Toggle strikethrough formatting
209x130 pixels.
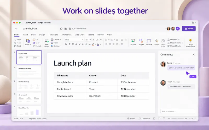[76, 44]
